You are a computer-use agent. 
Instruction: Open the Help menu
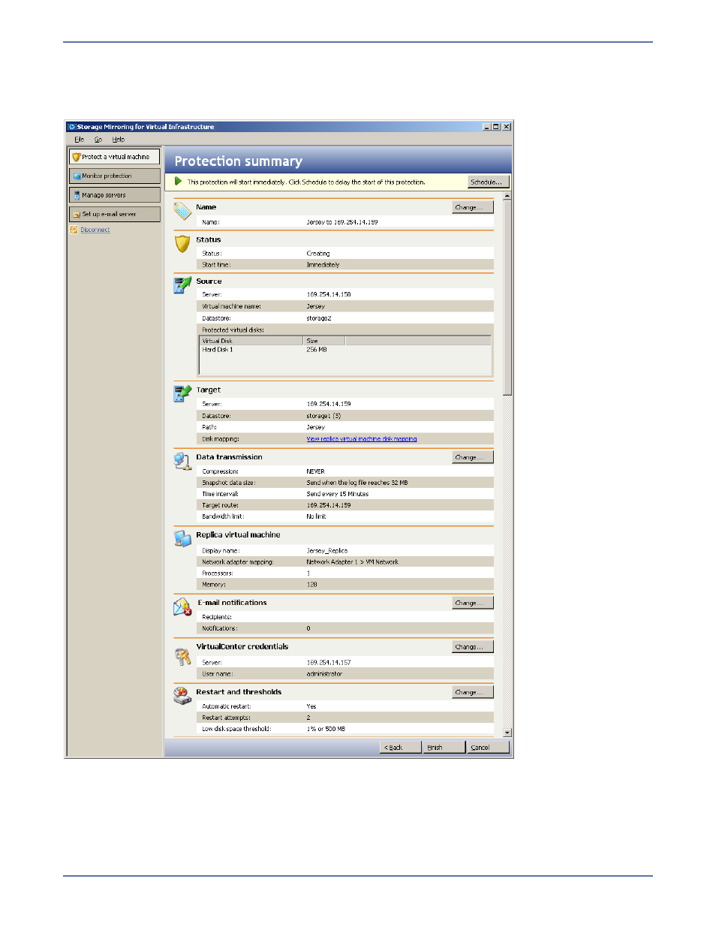click(119, 140)
